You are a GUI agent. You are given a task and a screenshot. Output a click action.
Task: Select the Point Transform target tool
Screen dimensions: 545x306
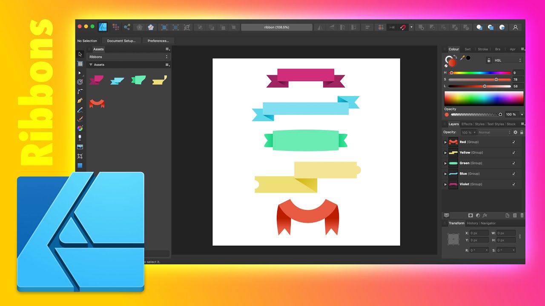[x=80, y=82]
